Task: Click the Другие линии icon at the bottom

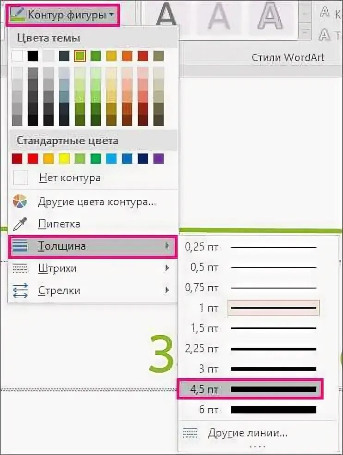Action: (190, 433)
